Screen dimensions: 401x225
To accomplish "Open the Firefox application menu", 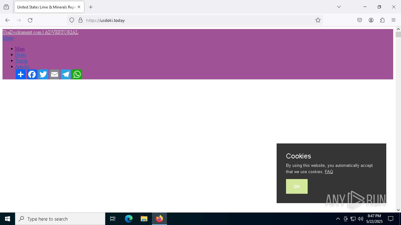I will (393, 20).
